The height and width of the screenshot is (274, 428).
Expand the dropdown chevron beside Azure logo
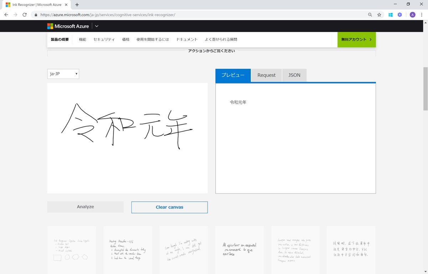point(97,26)
